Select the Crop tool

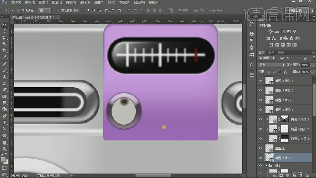(x=4, y=50)
